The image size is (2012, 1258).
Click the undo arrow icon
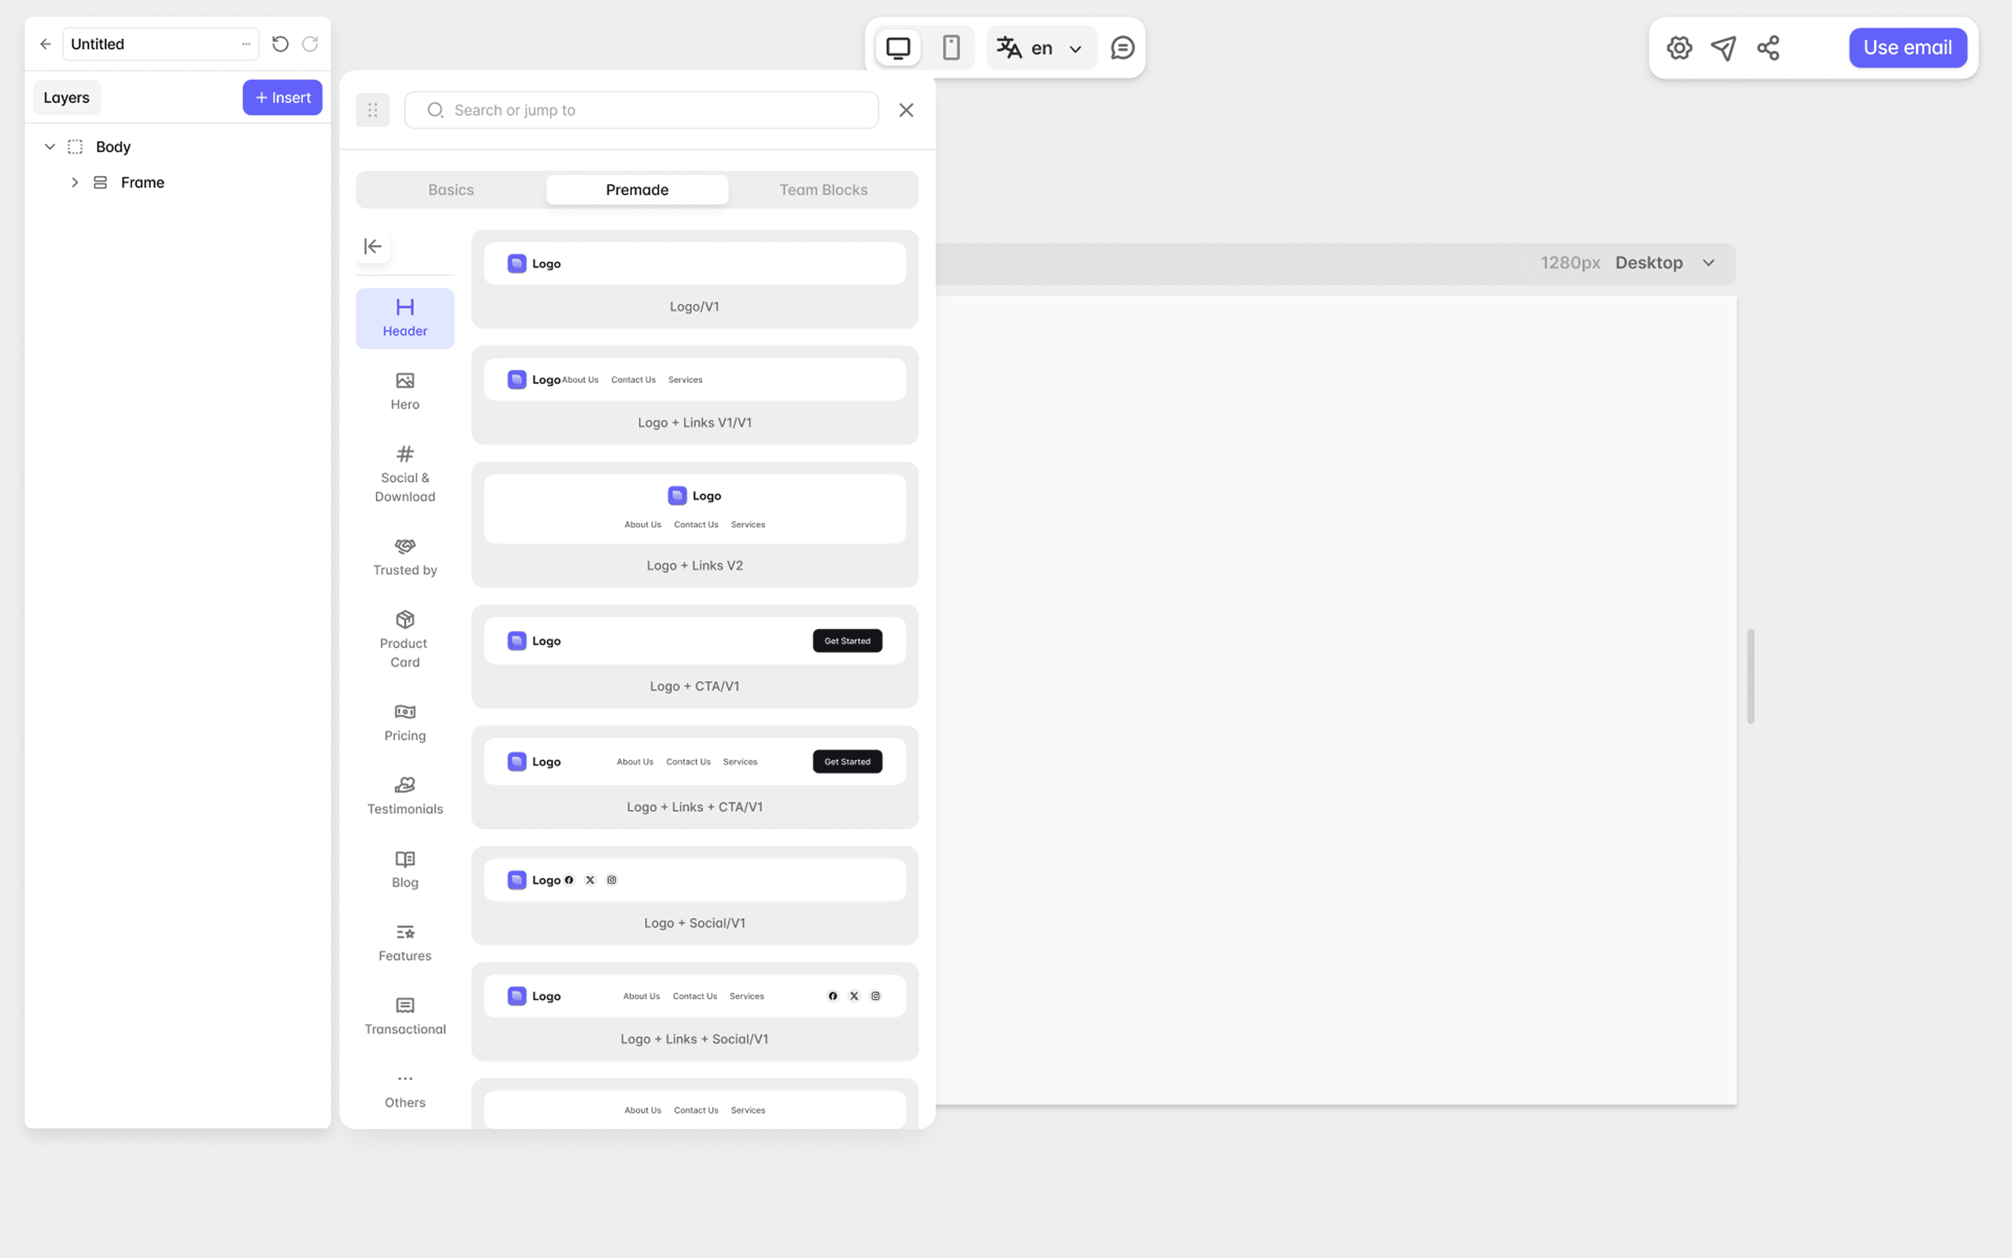280,44
